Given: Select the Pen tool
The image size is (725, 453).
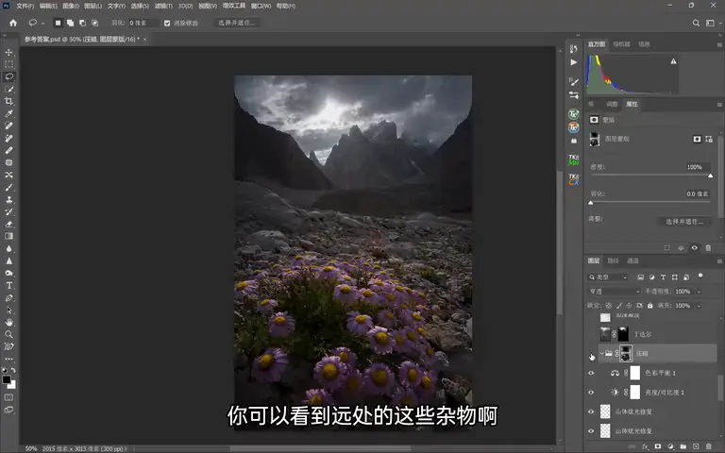Looking at the screenshot, I should pyautogui.click(x=8, y=298).
